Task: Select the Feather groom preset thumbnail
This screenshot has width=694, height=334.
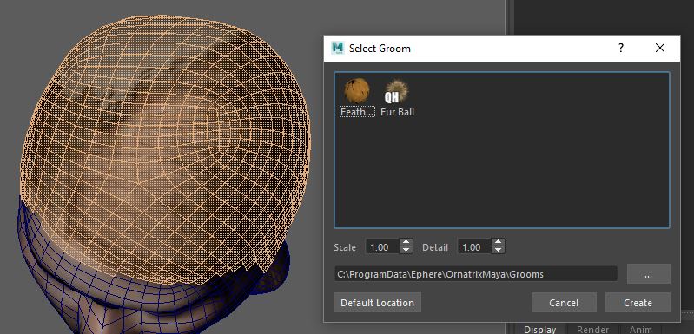Action: 357,90
